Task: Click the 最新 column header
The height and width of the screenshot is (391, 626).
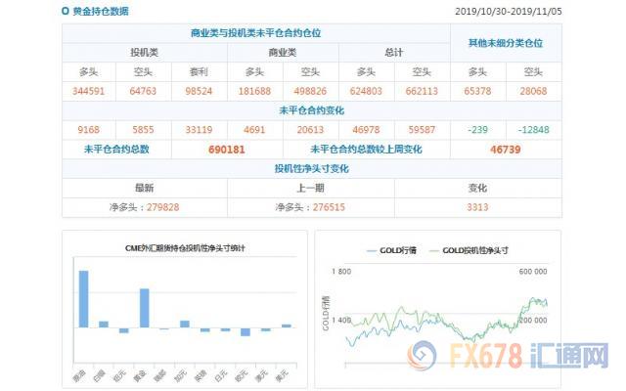Action: pyautogui.click(x=144, y=188)
